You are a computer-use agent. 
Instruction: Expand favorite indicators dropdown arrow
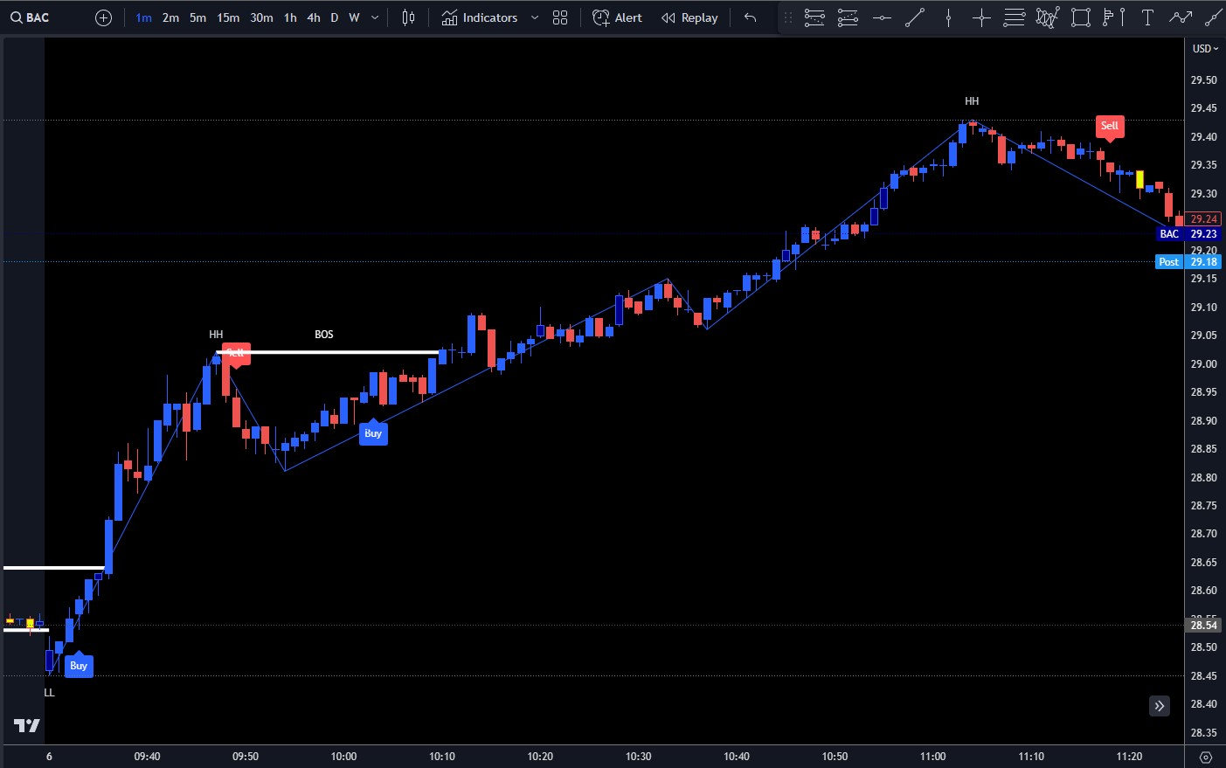click(535, 17)
